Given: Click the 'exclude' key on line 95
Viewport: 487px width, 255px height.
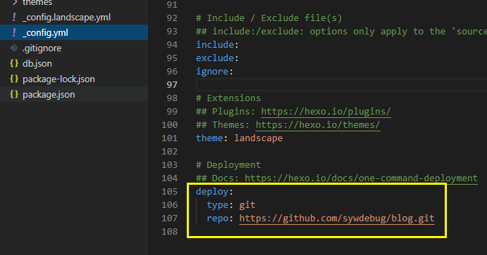Looking at the screenshot, I should pos(215,58).
